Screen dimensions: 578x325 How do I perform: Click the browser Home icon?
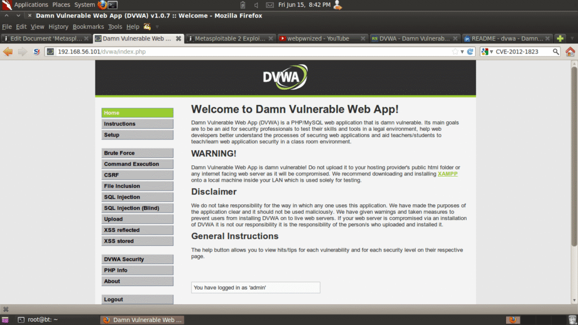(x=570, y=51)
